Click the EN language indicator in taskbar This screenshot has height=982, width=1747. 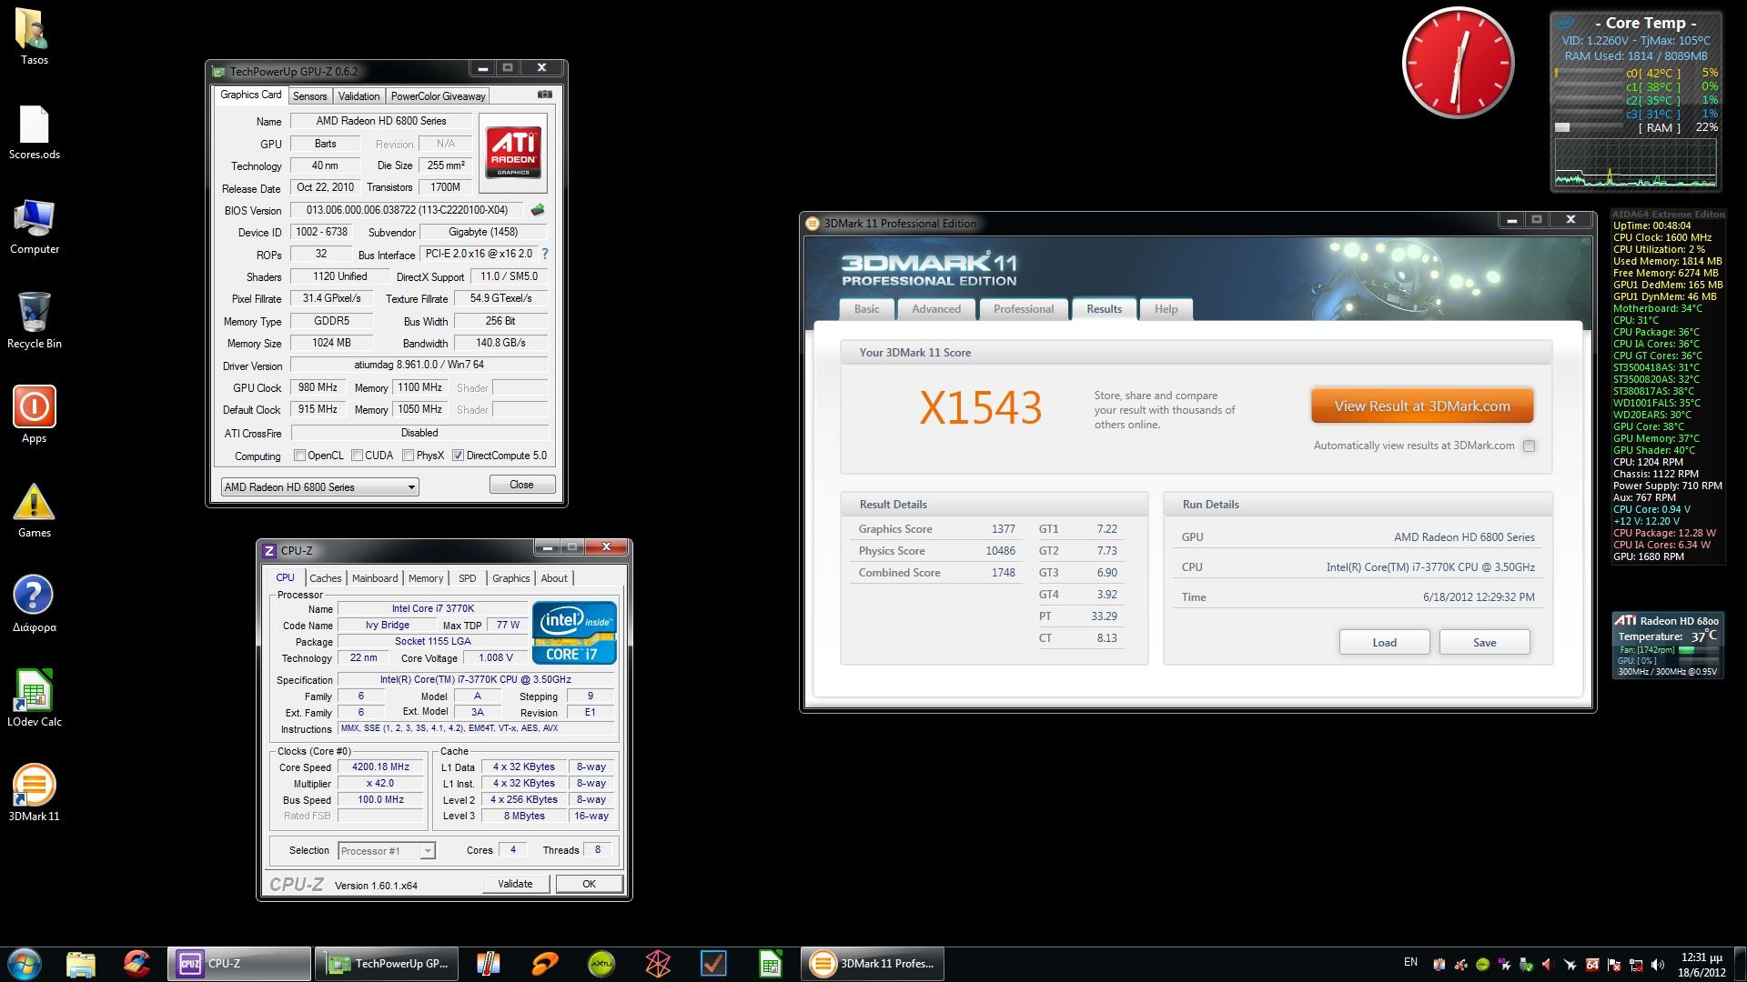(1410, 962)
